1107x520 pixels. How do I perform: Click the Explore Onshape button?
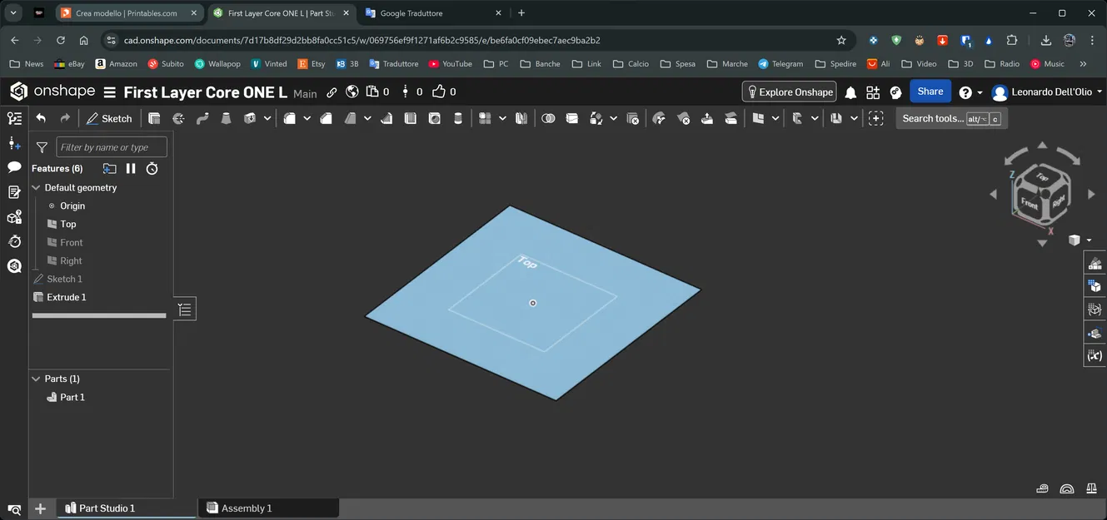pyautogui.click(x=788, y=92)
